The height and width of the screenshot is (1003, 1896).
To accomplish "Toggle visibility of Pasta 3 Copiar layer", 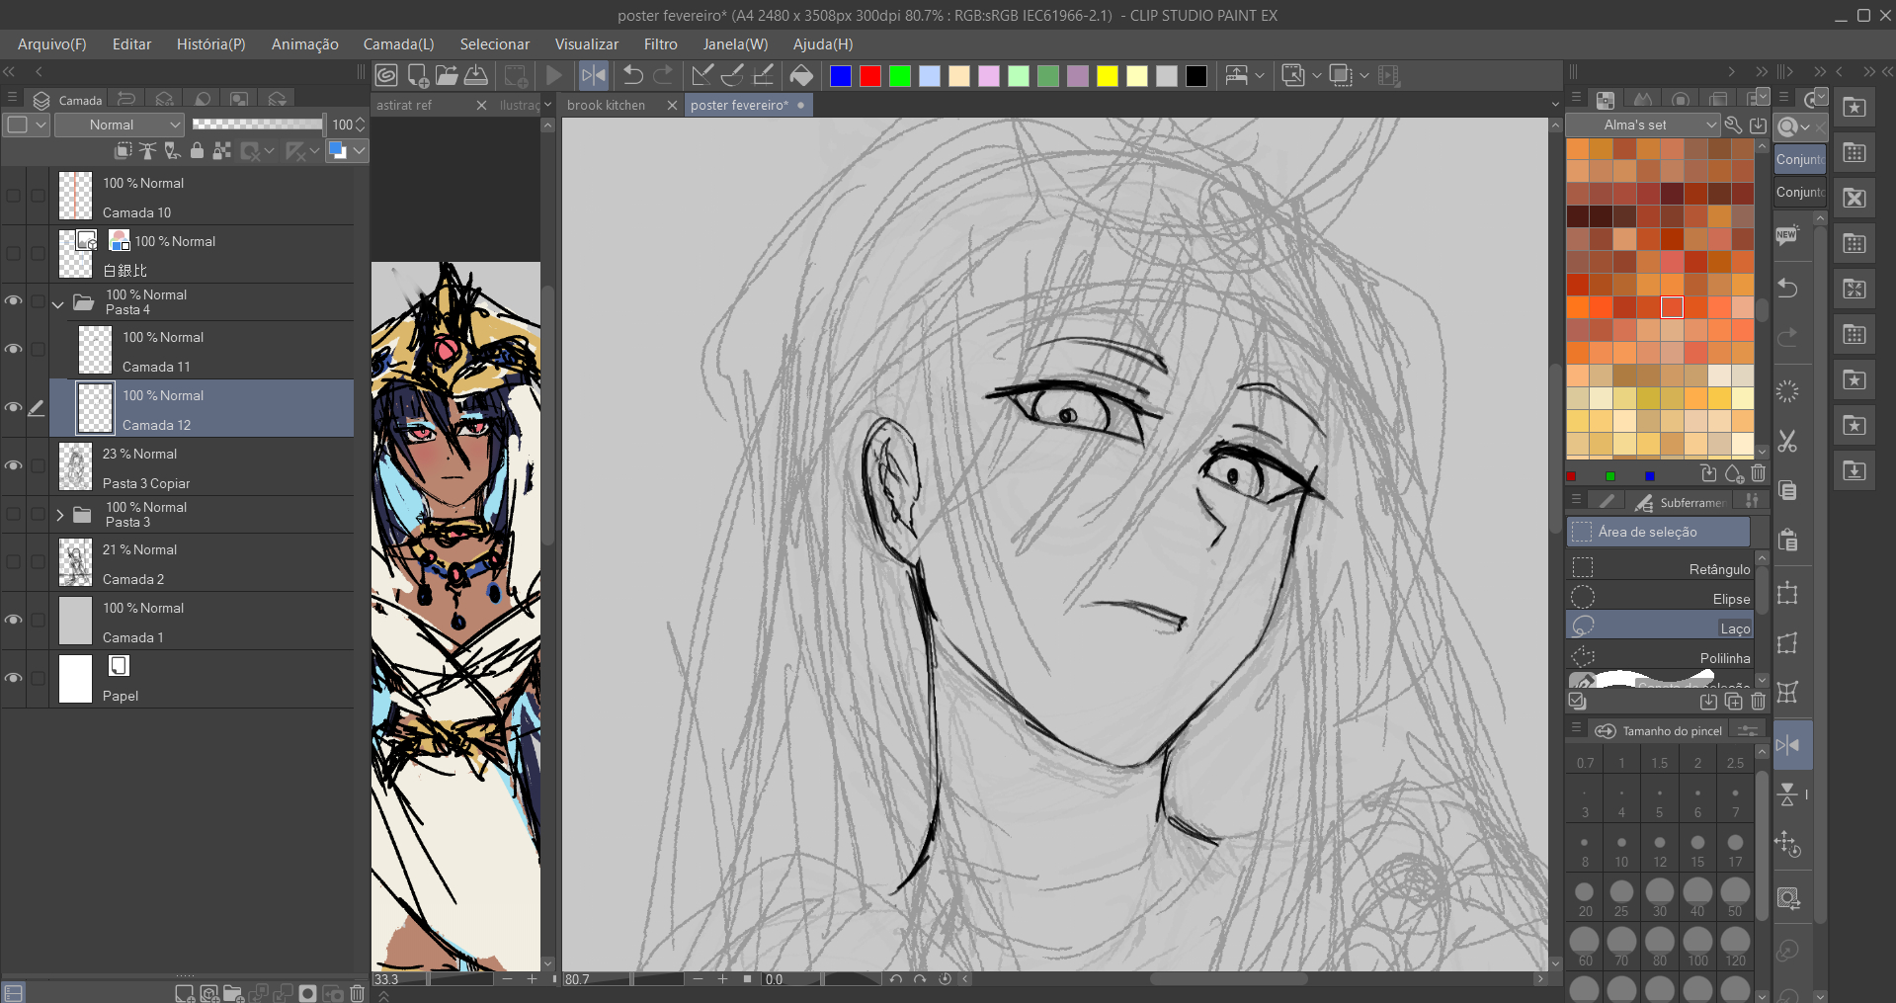I will 14,465.
